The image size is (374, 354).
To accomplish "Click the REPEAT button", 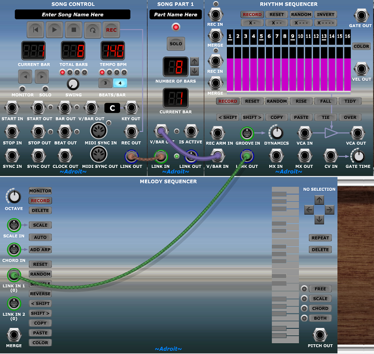I will pos(320,238).
